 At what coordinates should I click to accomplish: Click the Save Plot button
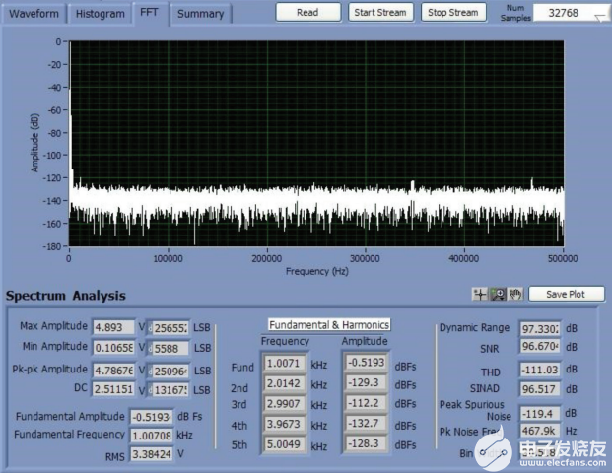click(x=566, y=294)
